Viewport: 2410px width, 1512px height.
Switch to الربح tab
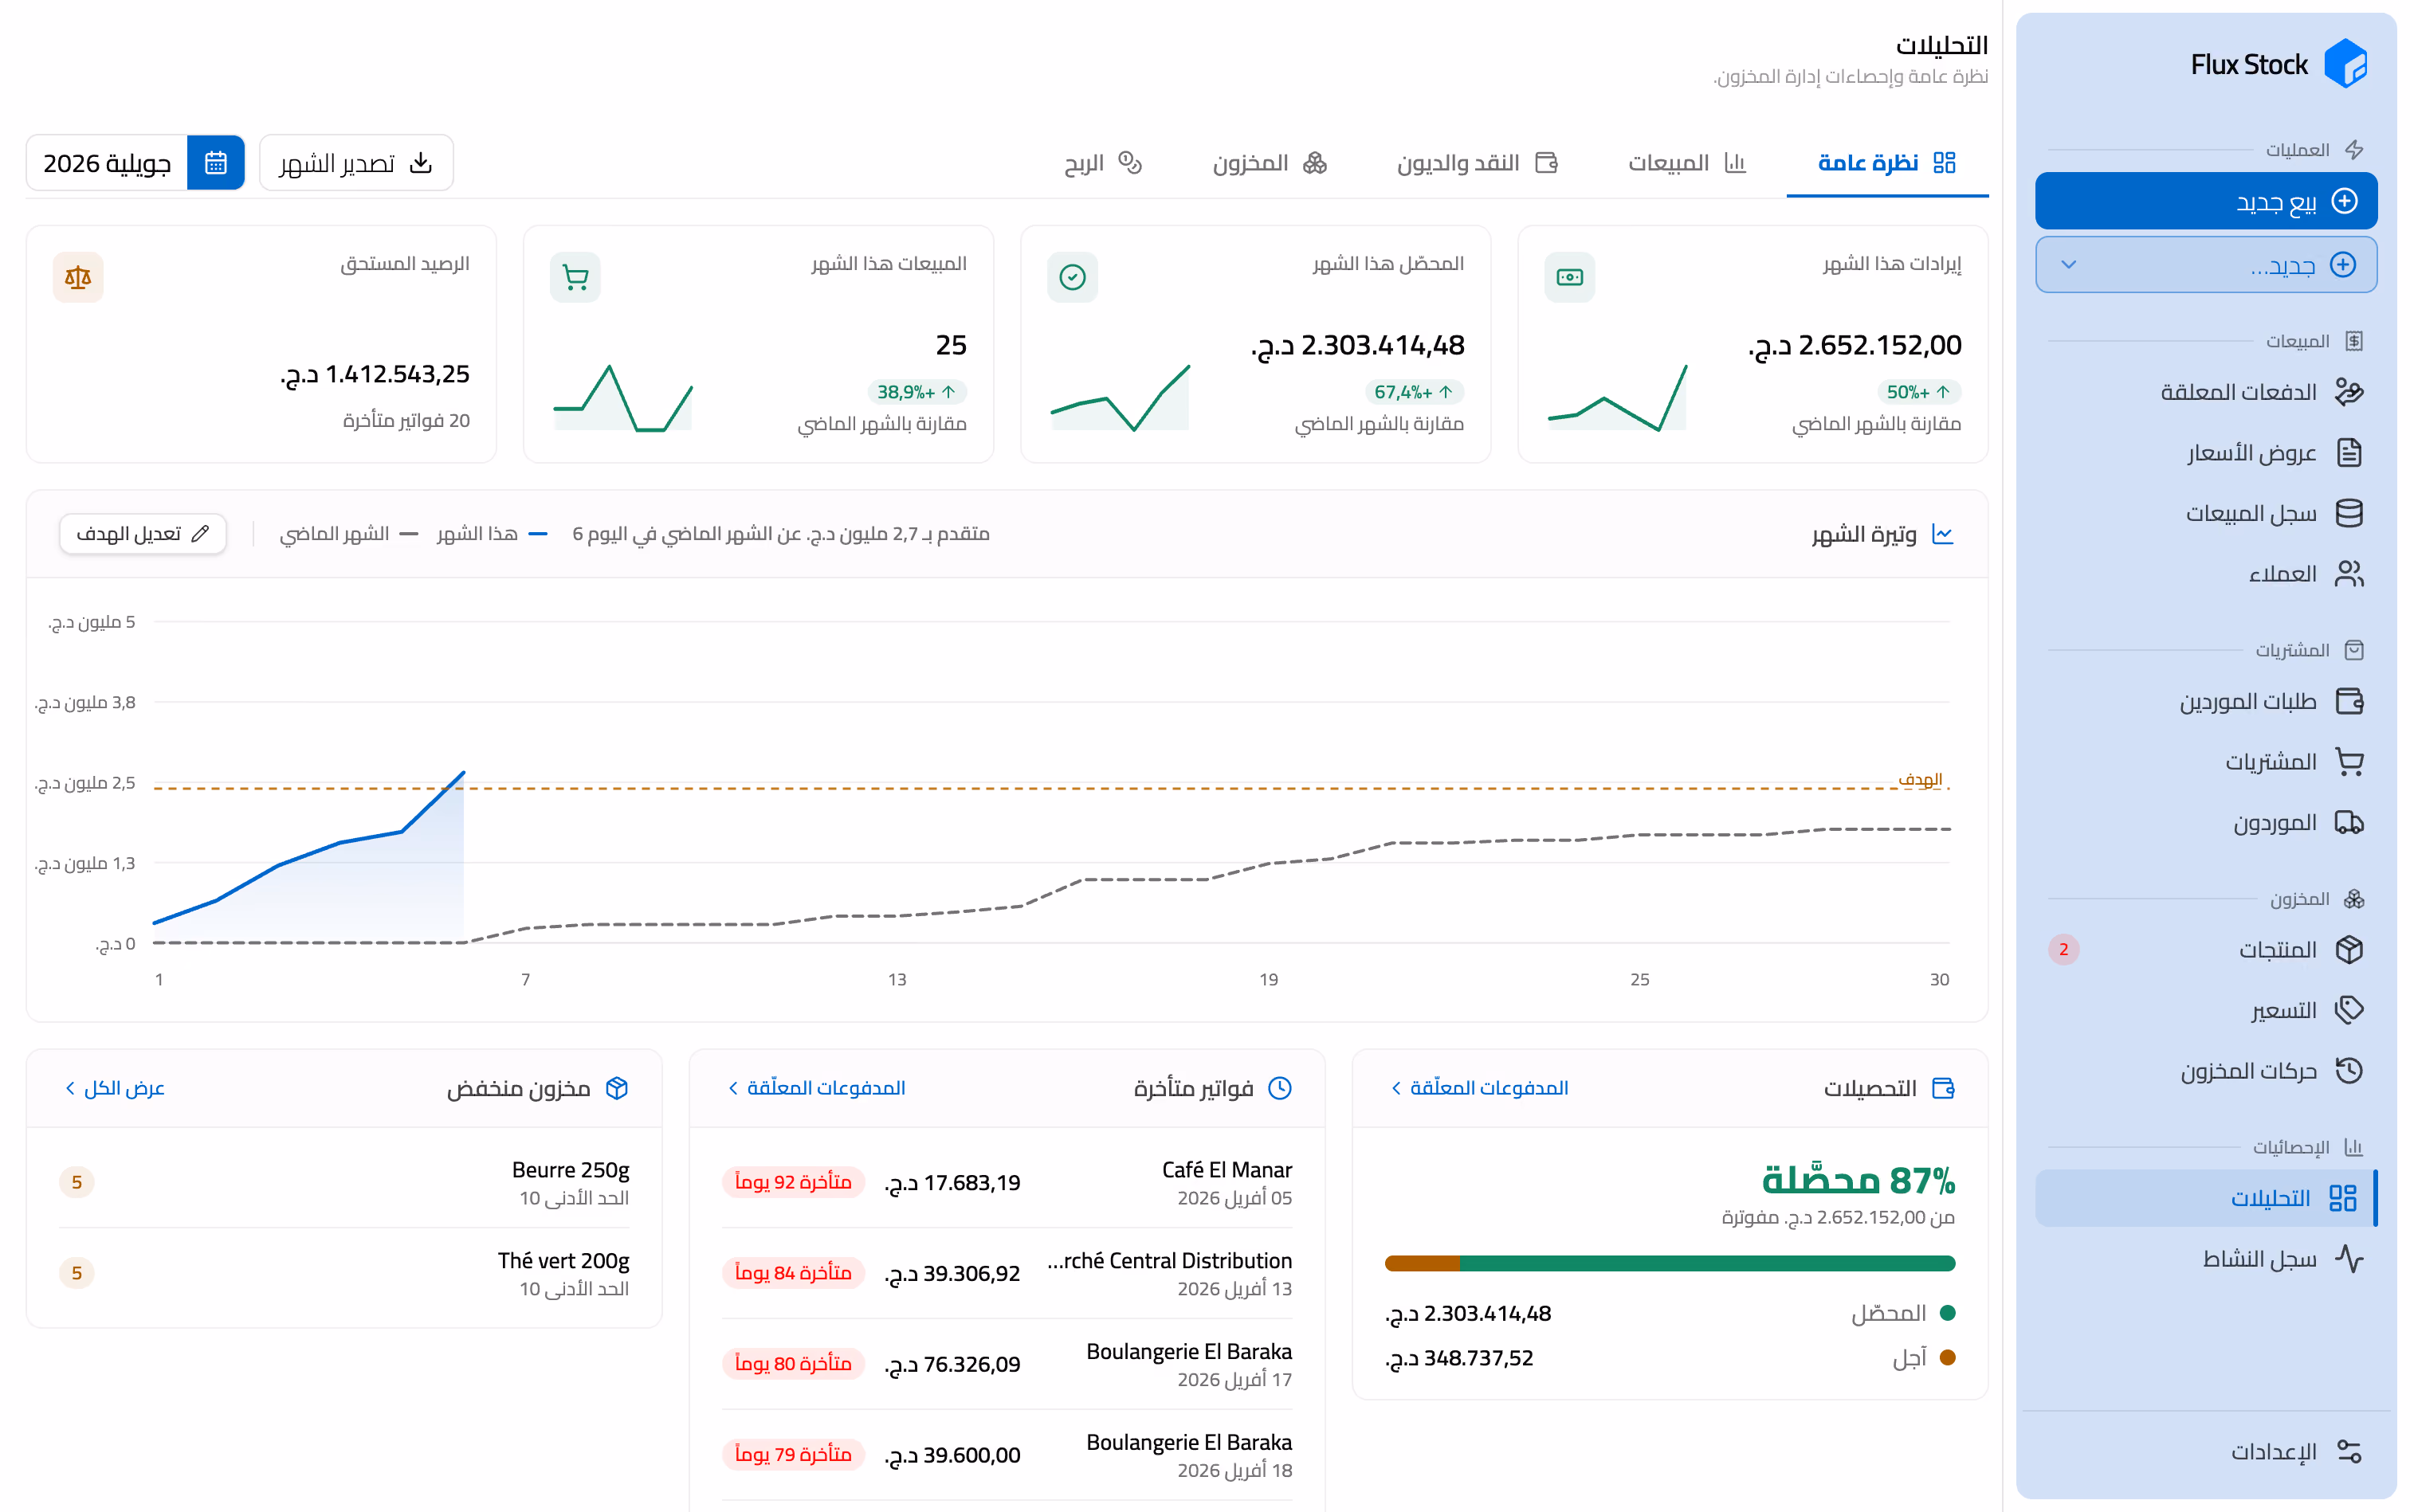point(1102,163)
